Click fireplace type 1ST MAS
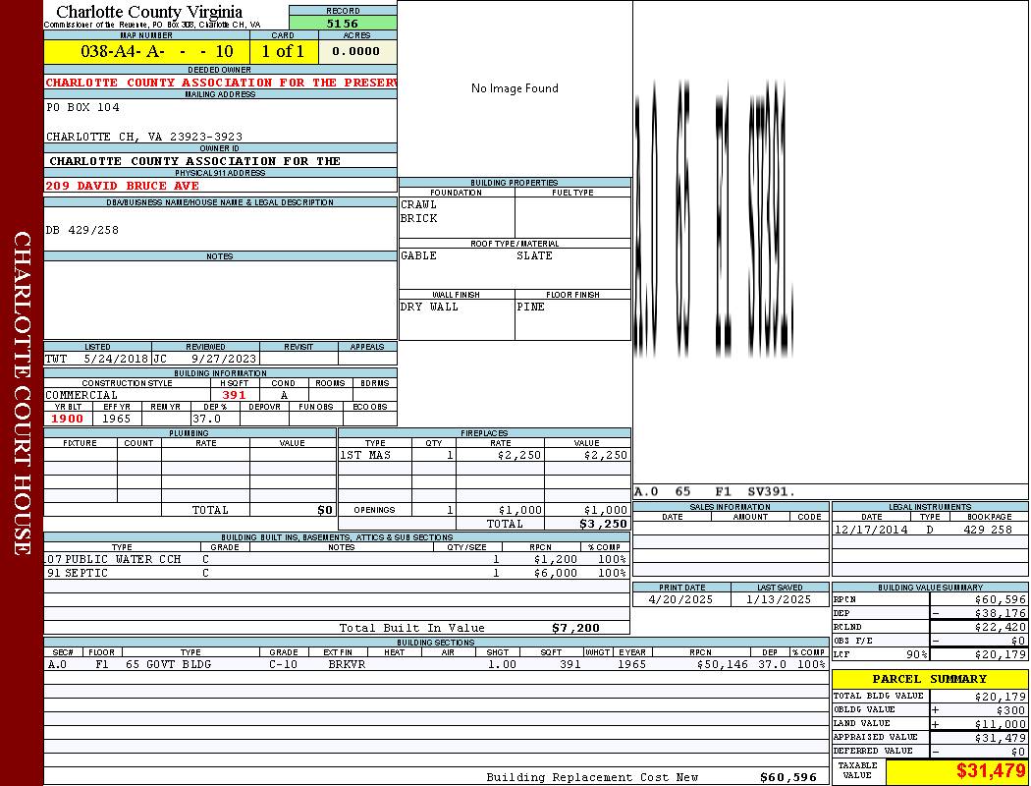The image size is (1031, 786). coord(365,455)
